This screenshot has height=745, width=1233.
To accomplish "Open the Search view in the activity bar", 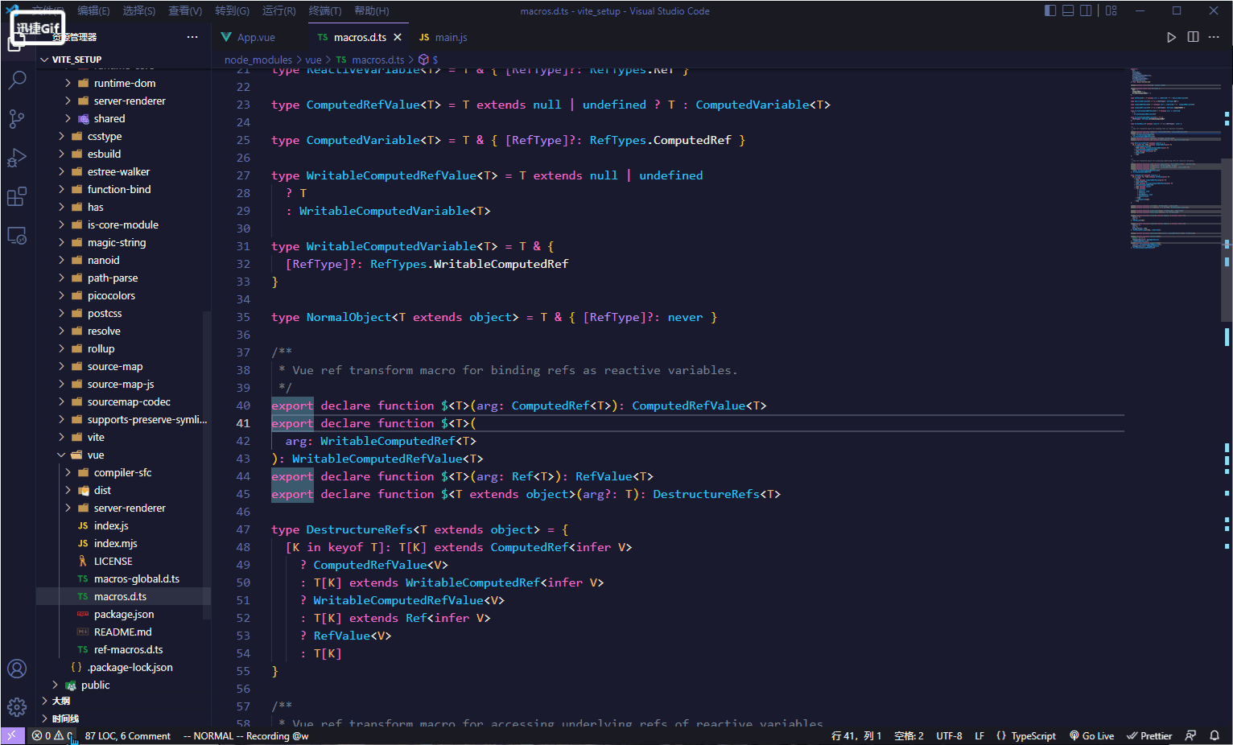I will coord(17,80).
